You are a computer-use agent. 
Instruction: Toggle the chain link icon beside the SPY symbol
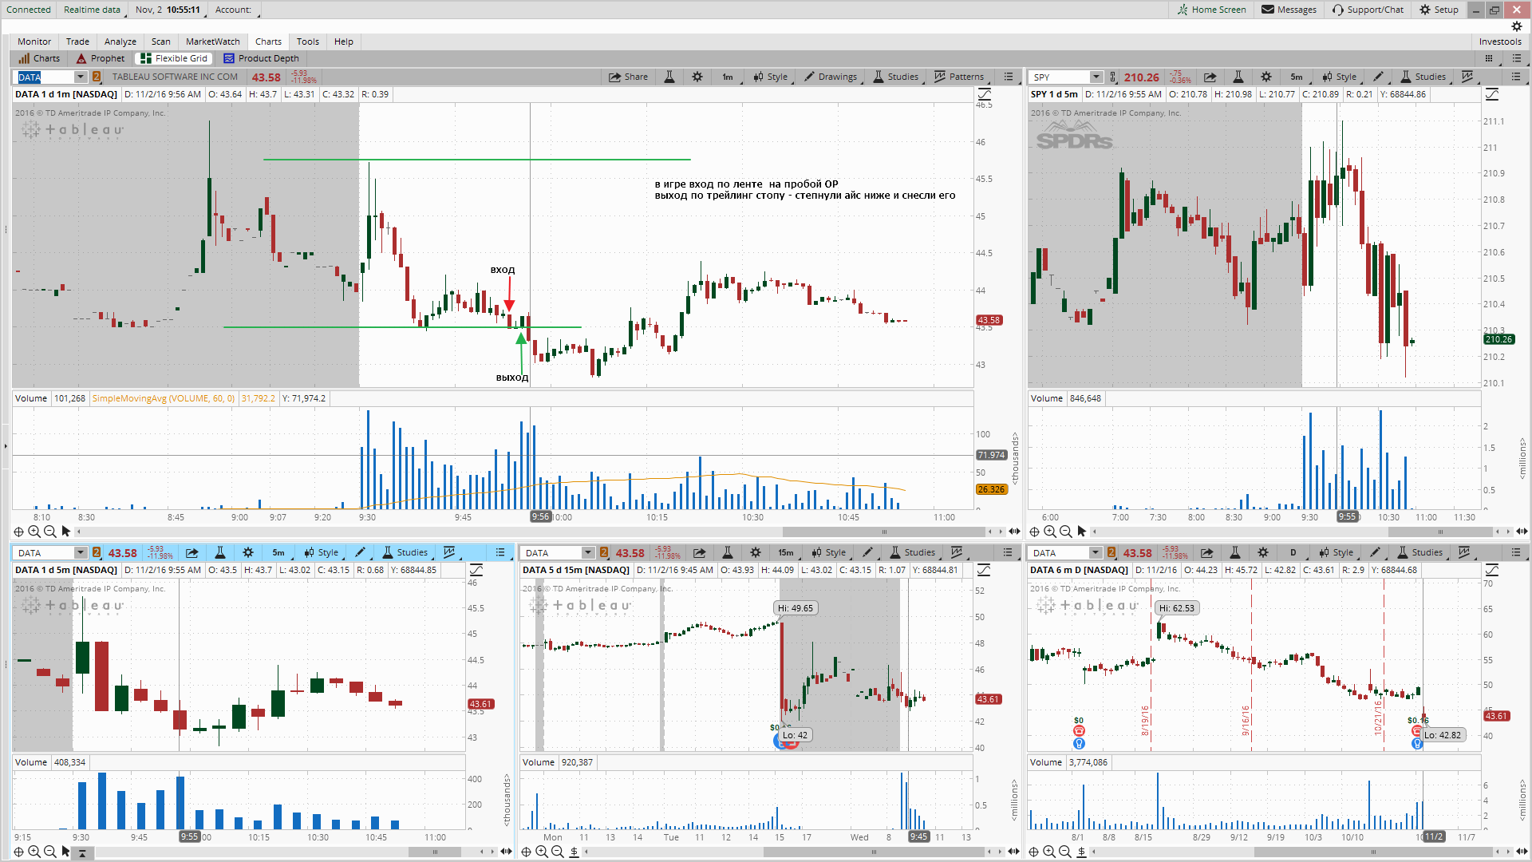click(1113, 77)
